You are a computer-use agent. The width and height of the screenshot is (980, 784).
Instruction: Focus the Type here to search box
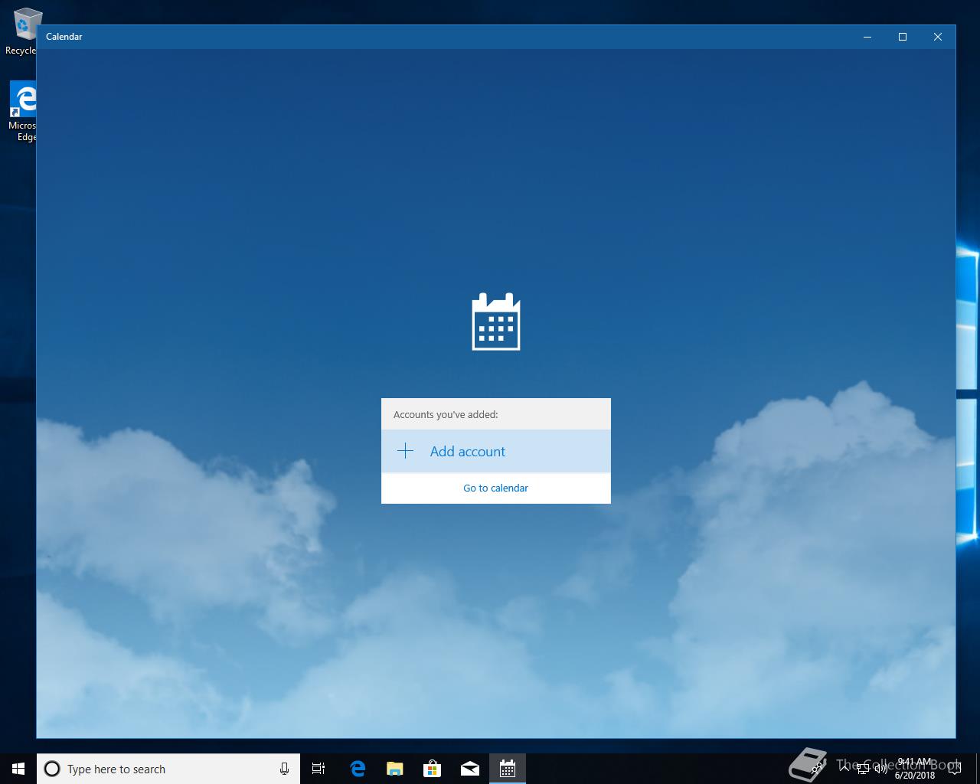168,769
